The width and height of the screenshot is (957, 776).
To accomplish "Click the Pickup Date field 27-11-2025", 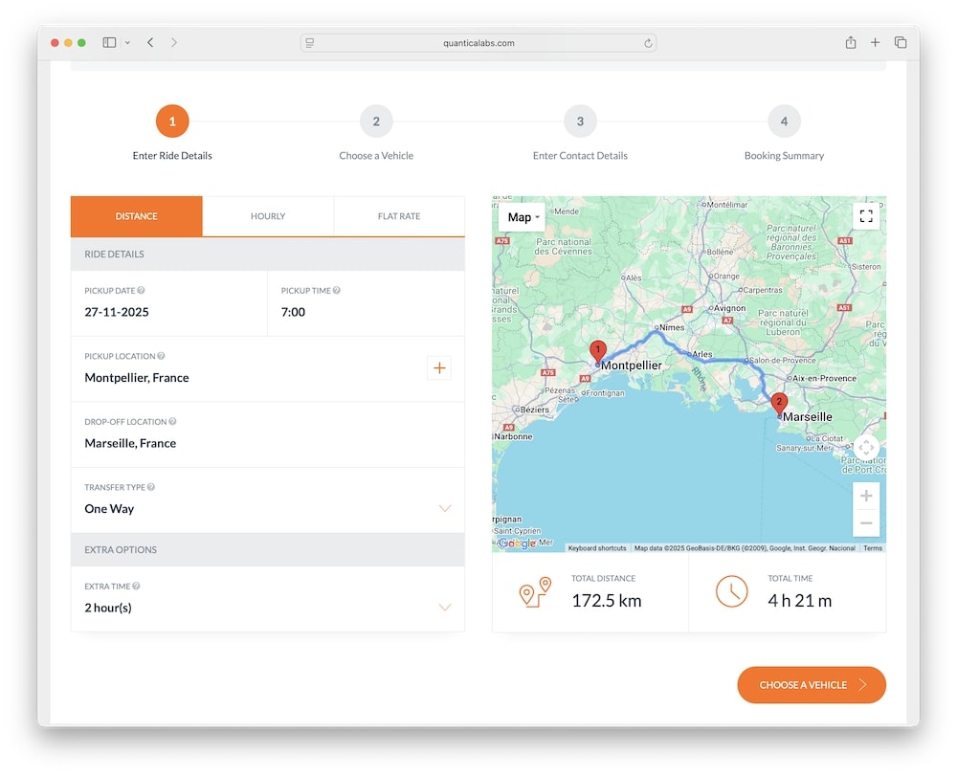I will click(x=169, y=303).
